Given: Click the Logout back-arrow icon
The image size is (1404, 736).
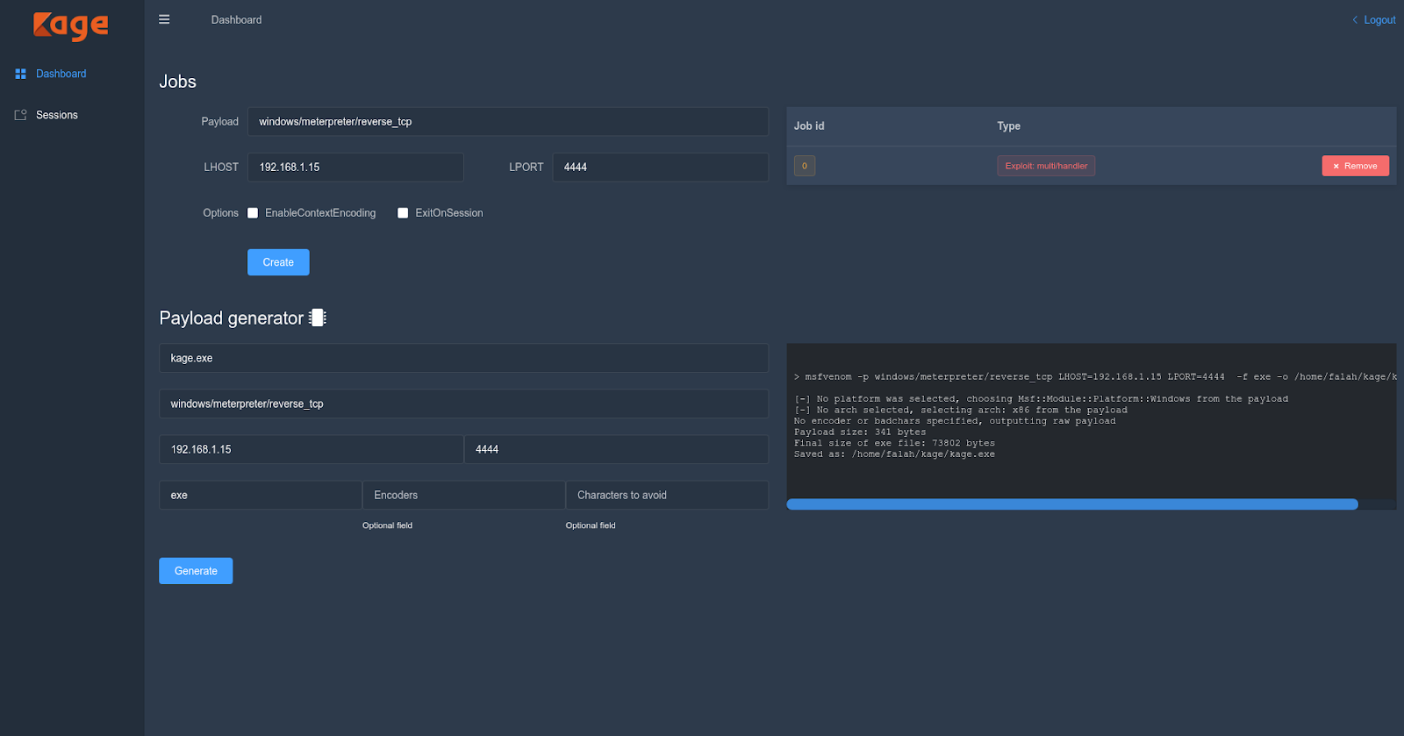Looking at the screenshot, I should tap(1355, 20).
